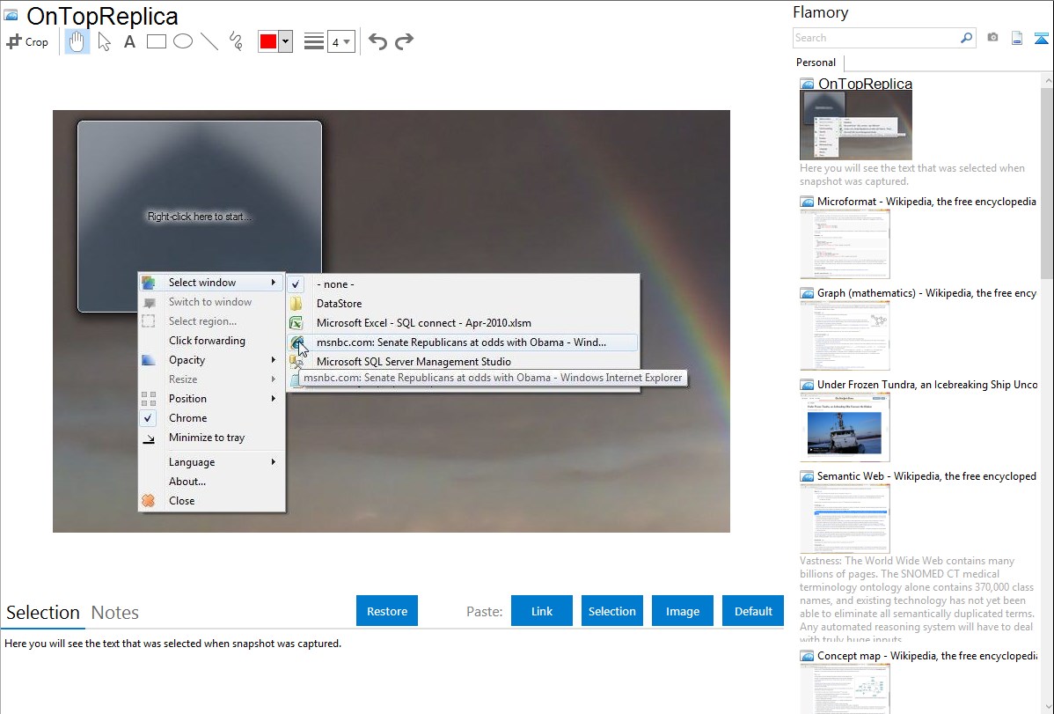Open the line thickness dropdown showing 4
The width and height of the screenshot is (1054, 714).
coord(340,41)
